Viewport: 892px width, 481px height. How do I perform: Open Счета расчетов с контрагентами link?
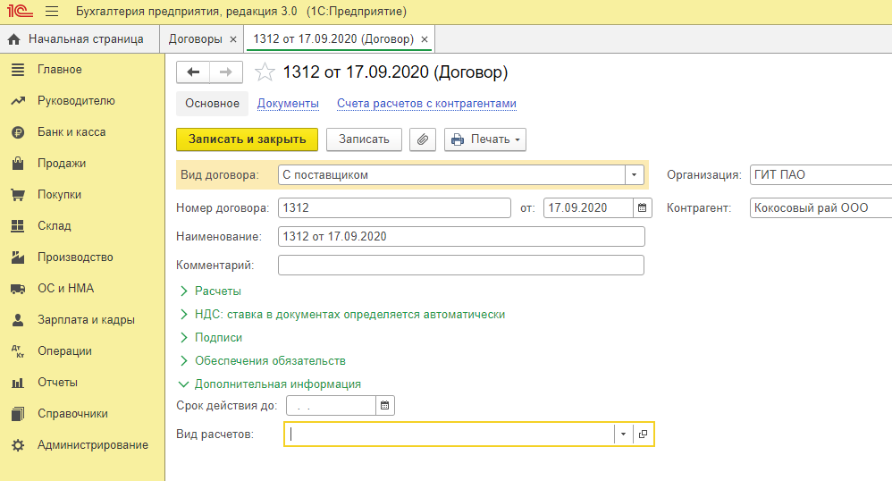[426, 104]
